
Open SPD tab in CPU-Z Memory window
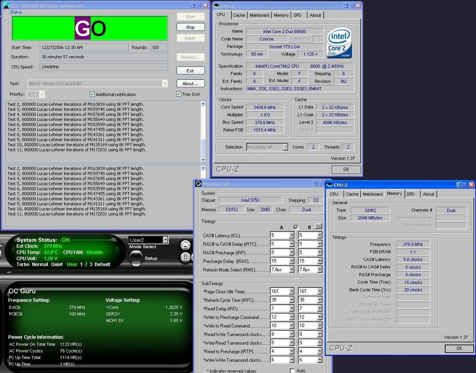coord(410,194)
